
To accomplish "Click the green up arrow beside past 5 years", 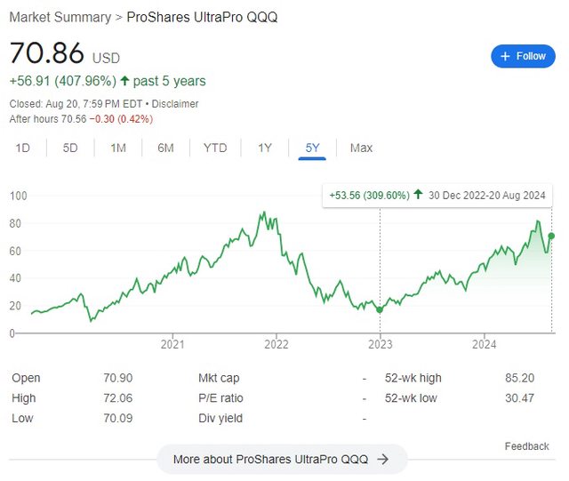I will [124, 80].
